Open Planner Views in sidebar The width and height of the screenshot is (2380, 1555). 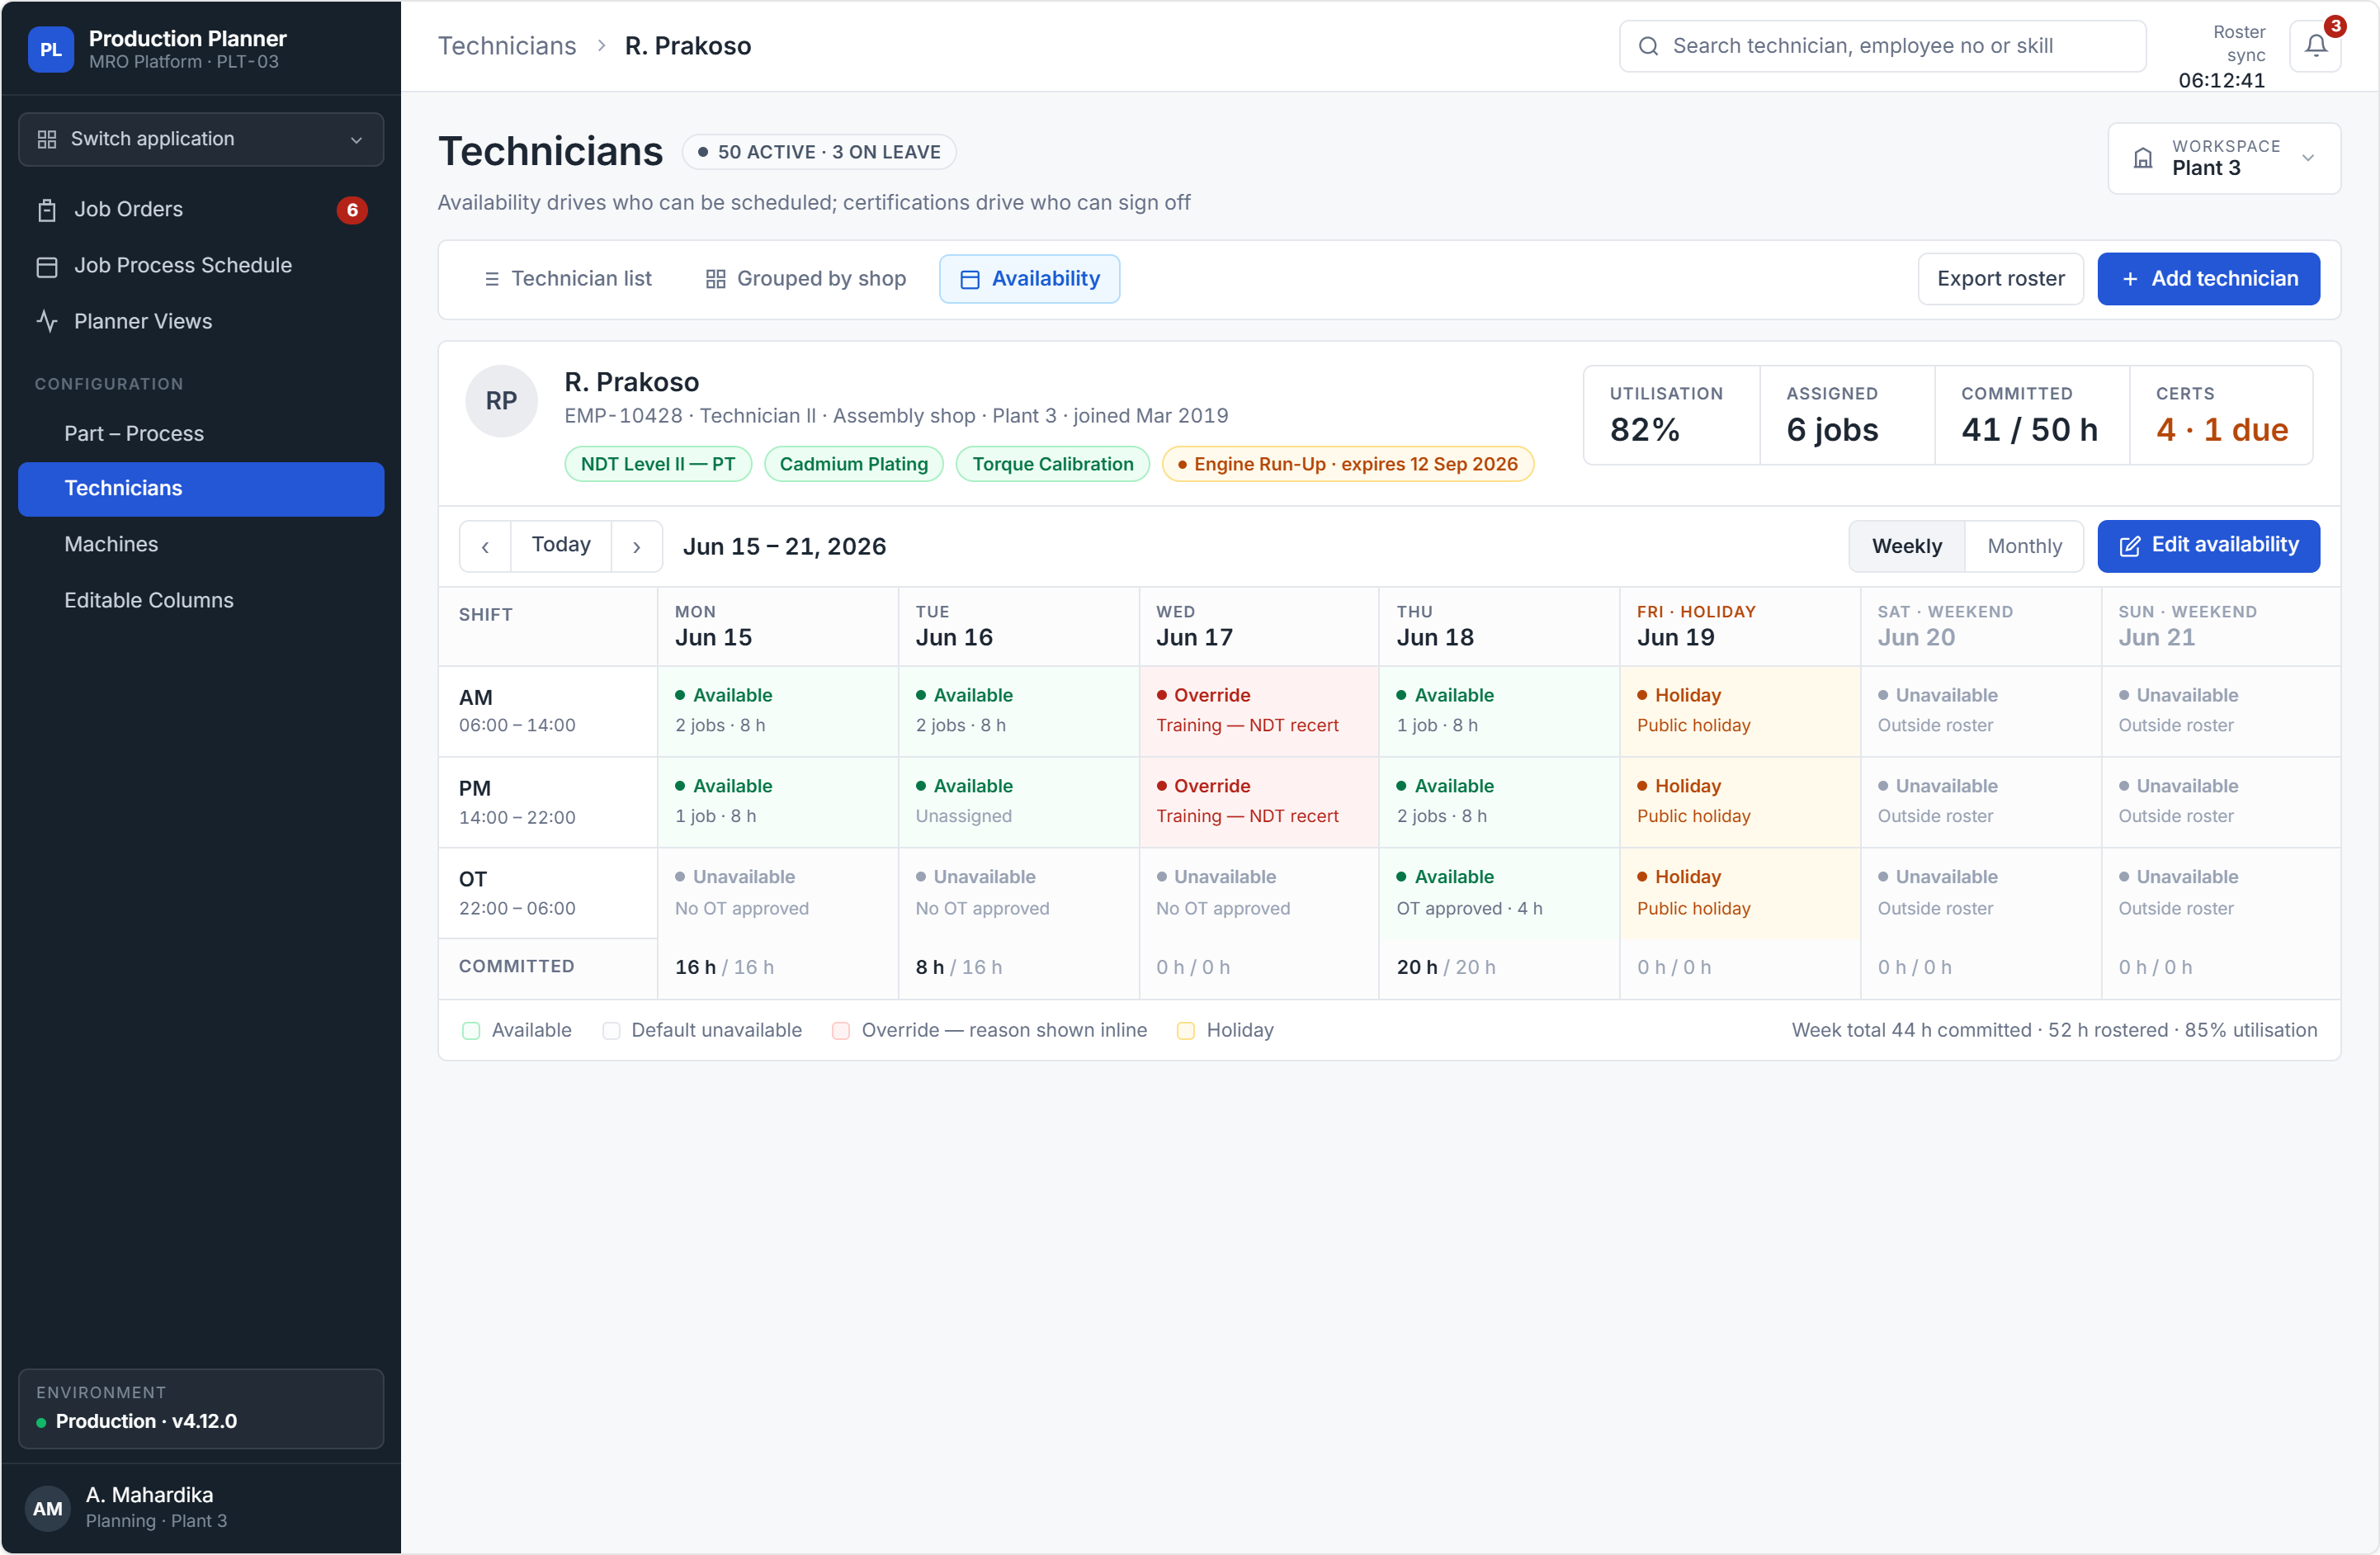tap(201, 322)
